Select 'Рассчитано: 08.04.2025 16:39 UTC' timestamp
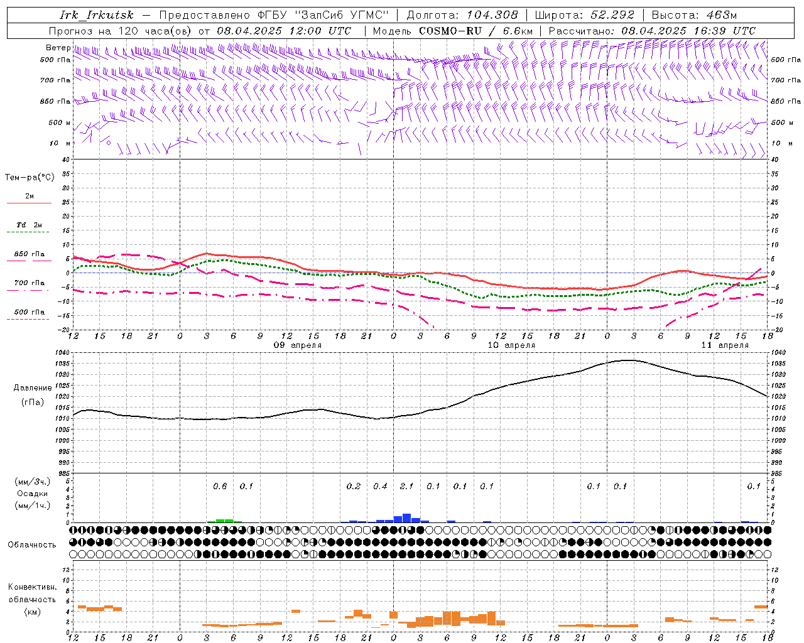The width and height of the screenshot is (804, 643). tap(652, 31)
